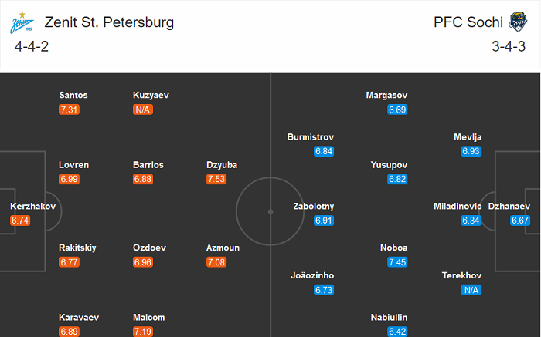Select player Dzyuba on the pitch

[222, 164]
